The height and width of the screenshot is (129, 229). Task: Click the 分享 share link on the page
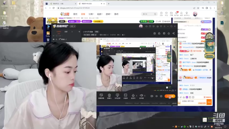tap(158, 21)
